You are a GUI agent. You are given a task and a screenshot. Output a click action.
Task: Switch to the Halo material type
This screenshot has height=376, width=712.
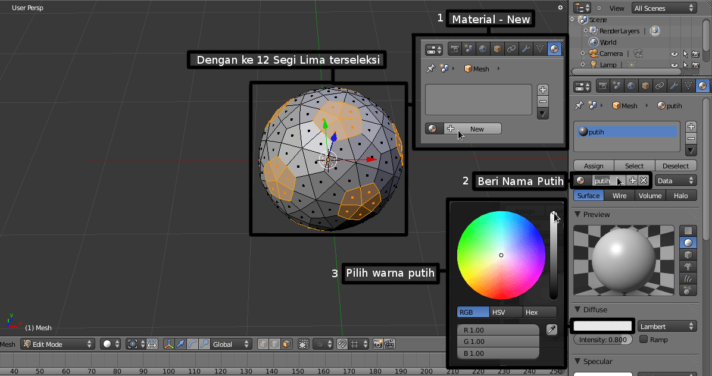[680, 196]
